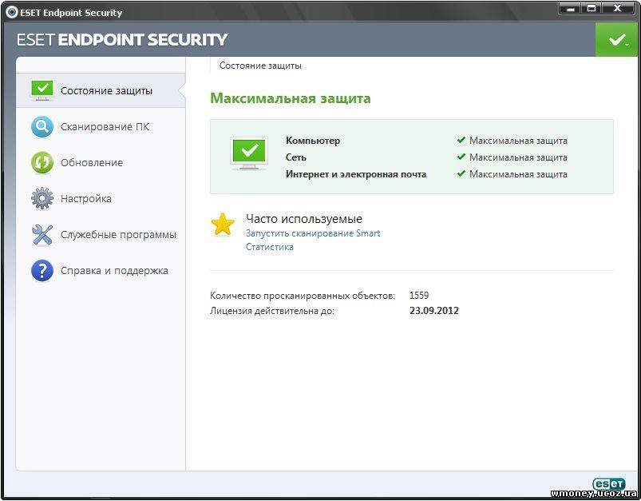Screen dimensions: 641x501
Task: Click the gear icon for Настройка
Action: 42,198
